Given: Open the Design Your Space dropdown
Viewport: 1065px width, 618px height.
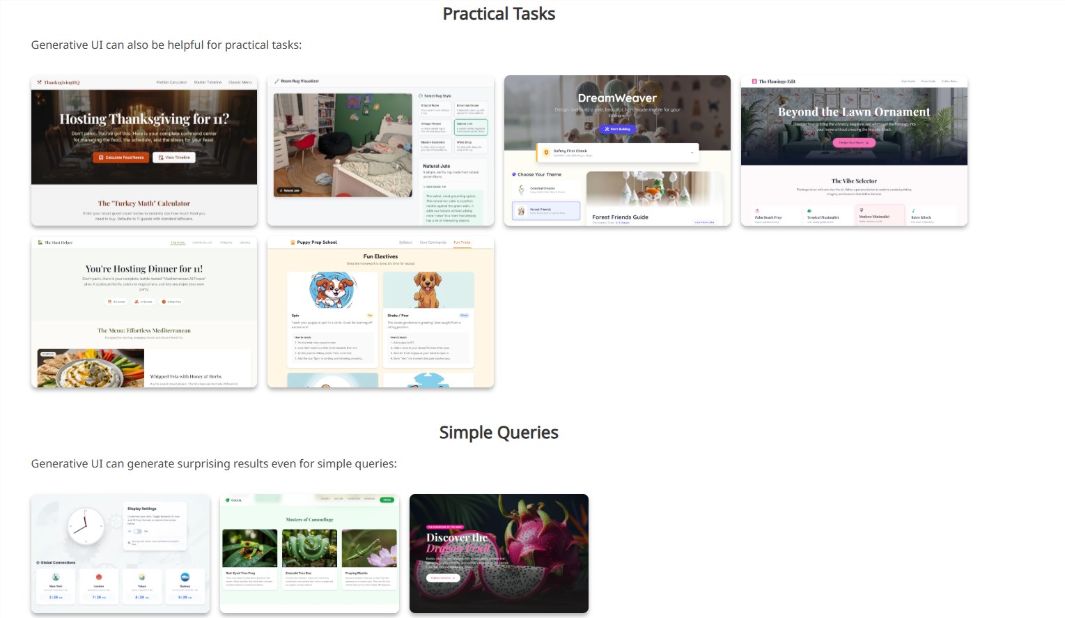Looking at the screenshot, I should click(853, 143).
